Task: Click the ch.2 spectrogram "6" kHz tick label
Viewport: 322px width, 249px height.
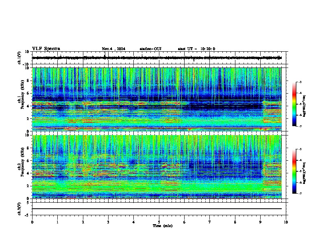Action: (28, 161)
